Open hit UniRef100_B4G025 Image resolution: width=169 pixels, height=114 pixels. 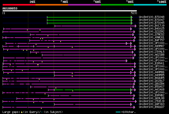point(152,29)
